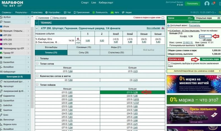Click the user profile avatar icon

[207, 4]
